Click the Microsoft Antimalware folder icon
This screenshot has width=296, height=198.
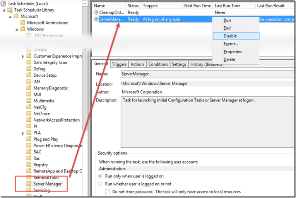pyautogui.click(x=22, y=23)
